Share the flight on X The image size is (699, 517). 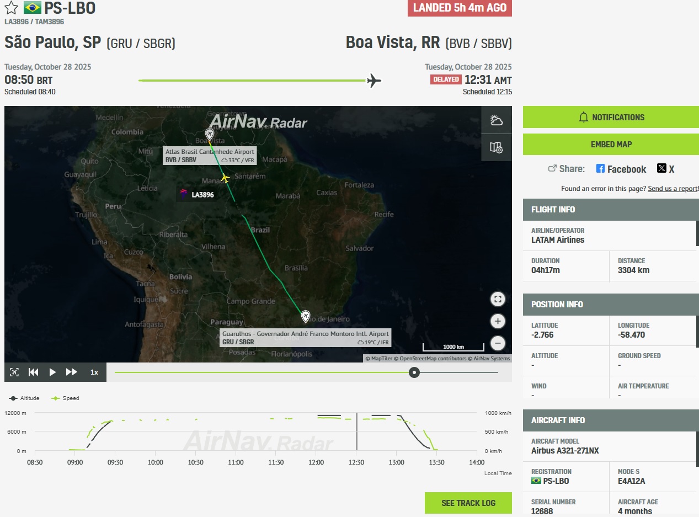tap(665, 169)
